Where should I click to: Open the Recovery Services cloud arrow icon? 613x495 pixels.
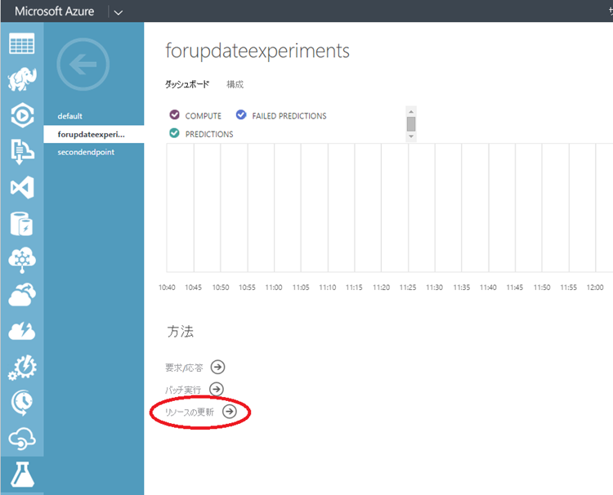click(22, 296)
